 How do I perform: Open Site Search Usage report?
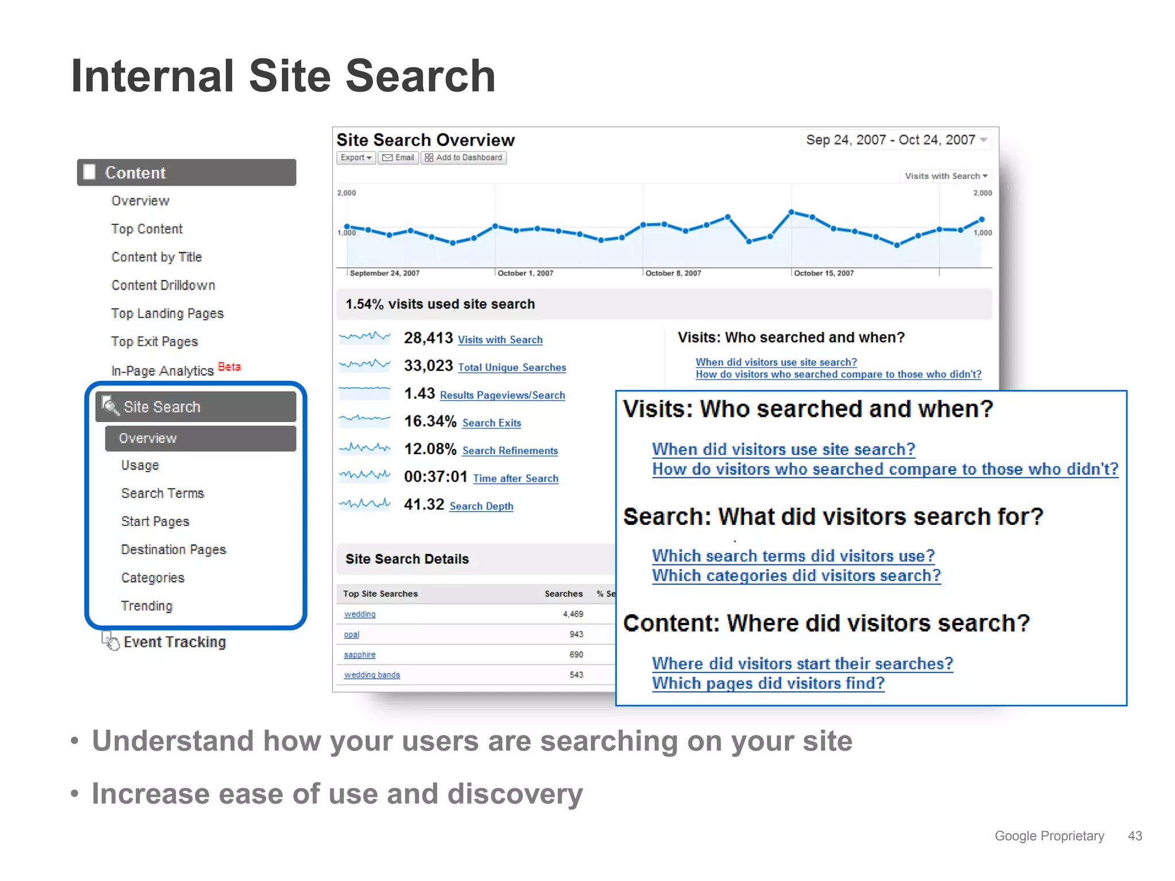click(140, 465)
